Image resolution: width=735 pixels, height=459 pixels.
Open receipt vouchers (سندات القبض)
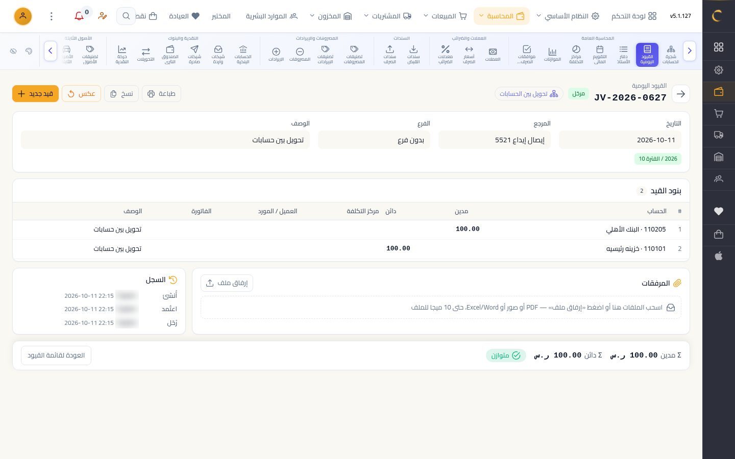pos(413,54)
